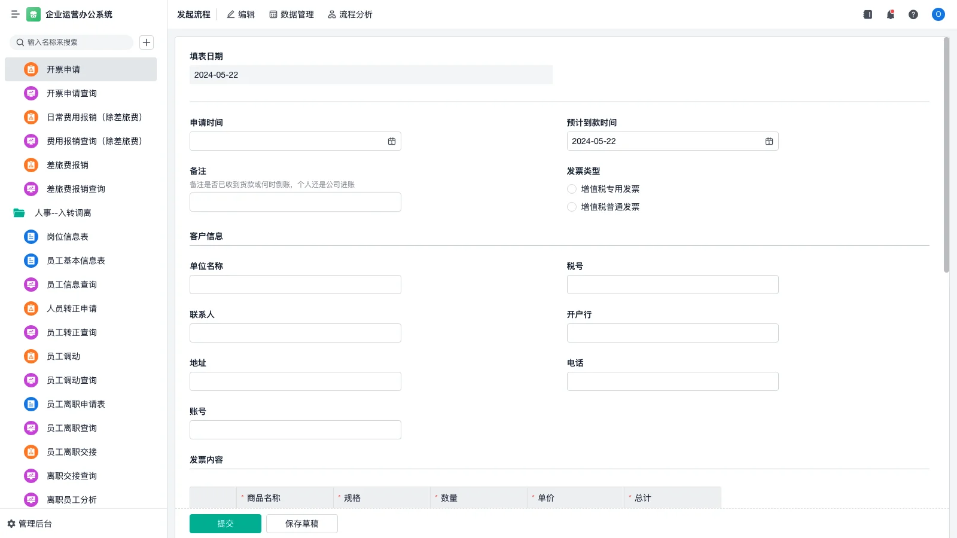Select the orange 差旅费报销 sidebar icon
Image resolution: width=957 pixels, height=538 pixels.
coord(31,165)
